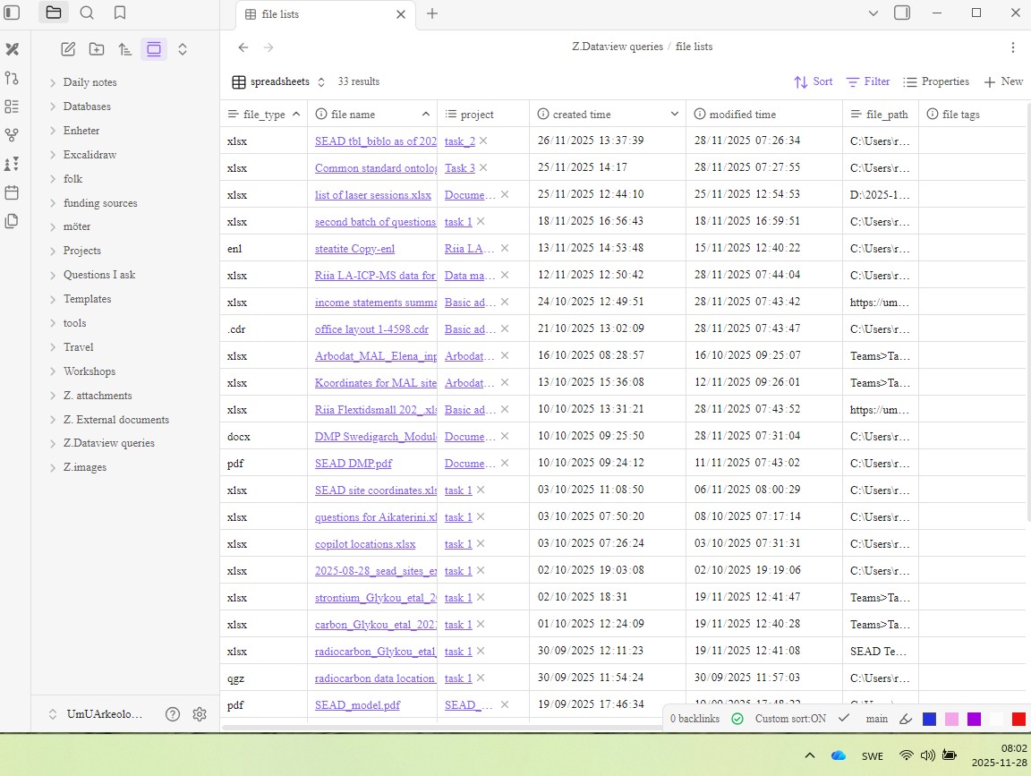Open the spreadsheets view dropdown
The width and height of the screenshot is (1031, 776).
[278, 81]
